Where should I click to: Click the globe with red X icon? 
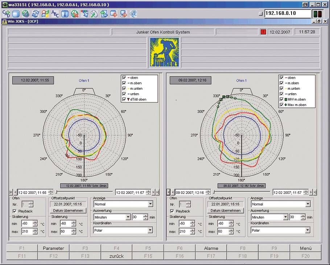pyautogui.click(x=75, y=14)
